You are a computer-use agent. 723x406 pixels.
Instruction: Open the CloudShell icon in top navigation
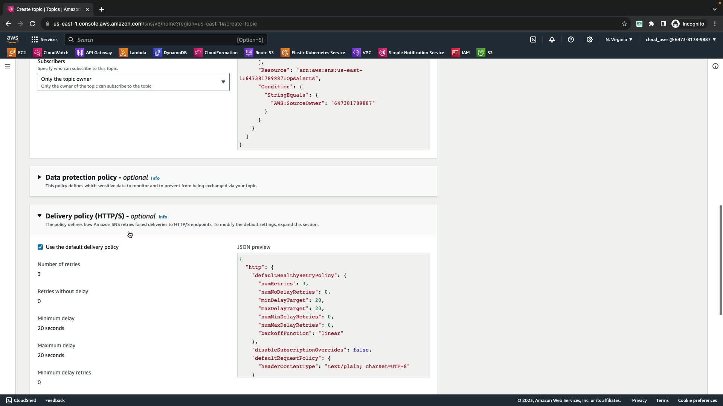pos(533,39)
